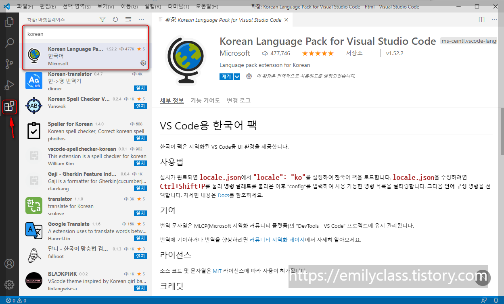
Task: Switch to the 세부 정보 tab
Action: pos(172,100)
